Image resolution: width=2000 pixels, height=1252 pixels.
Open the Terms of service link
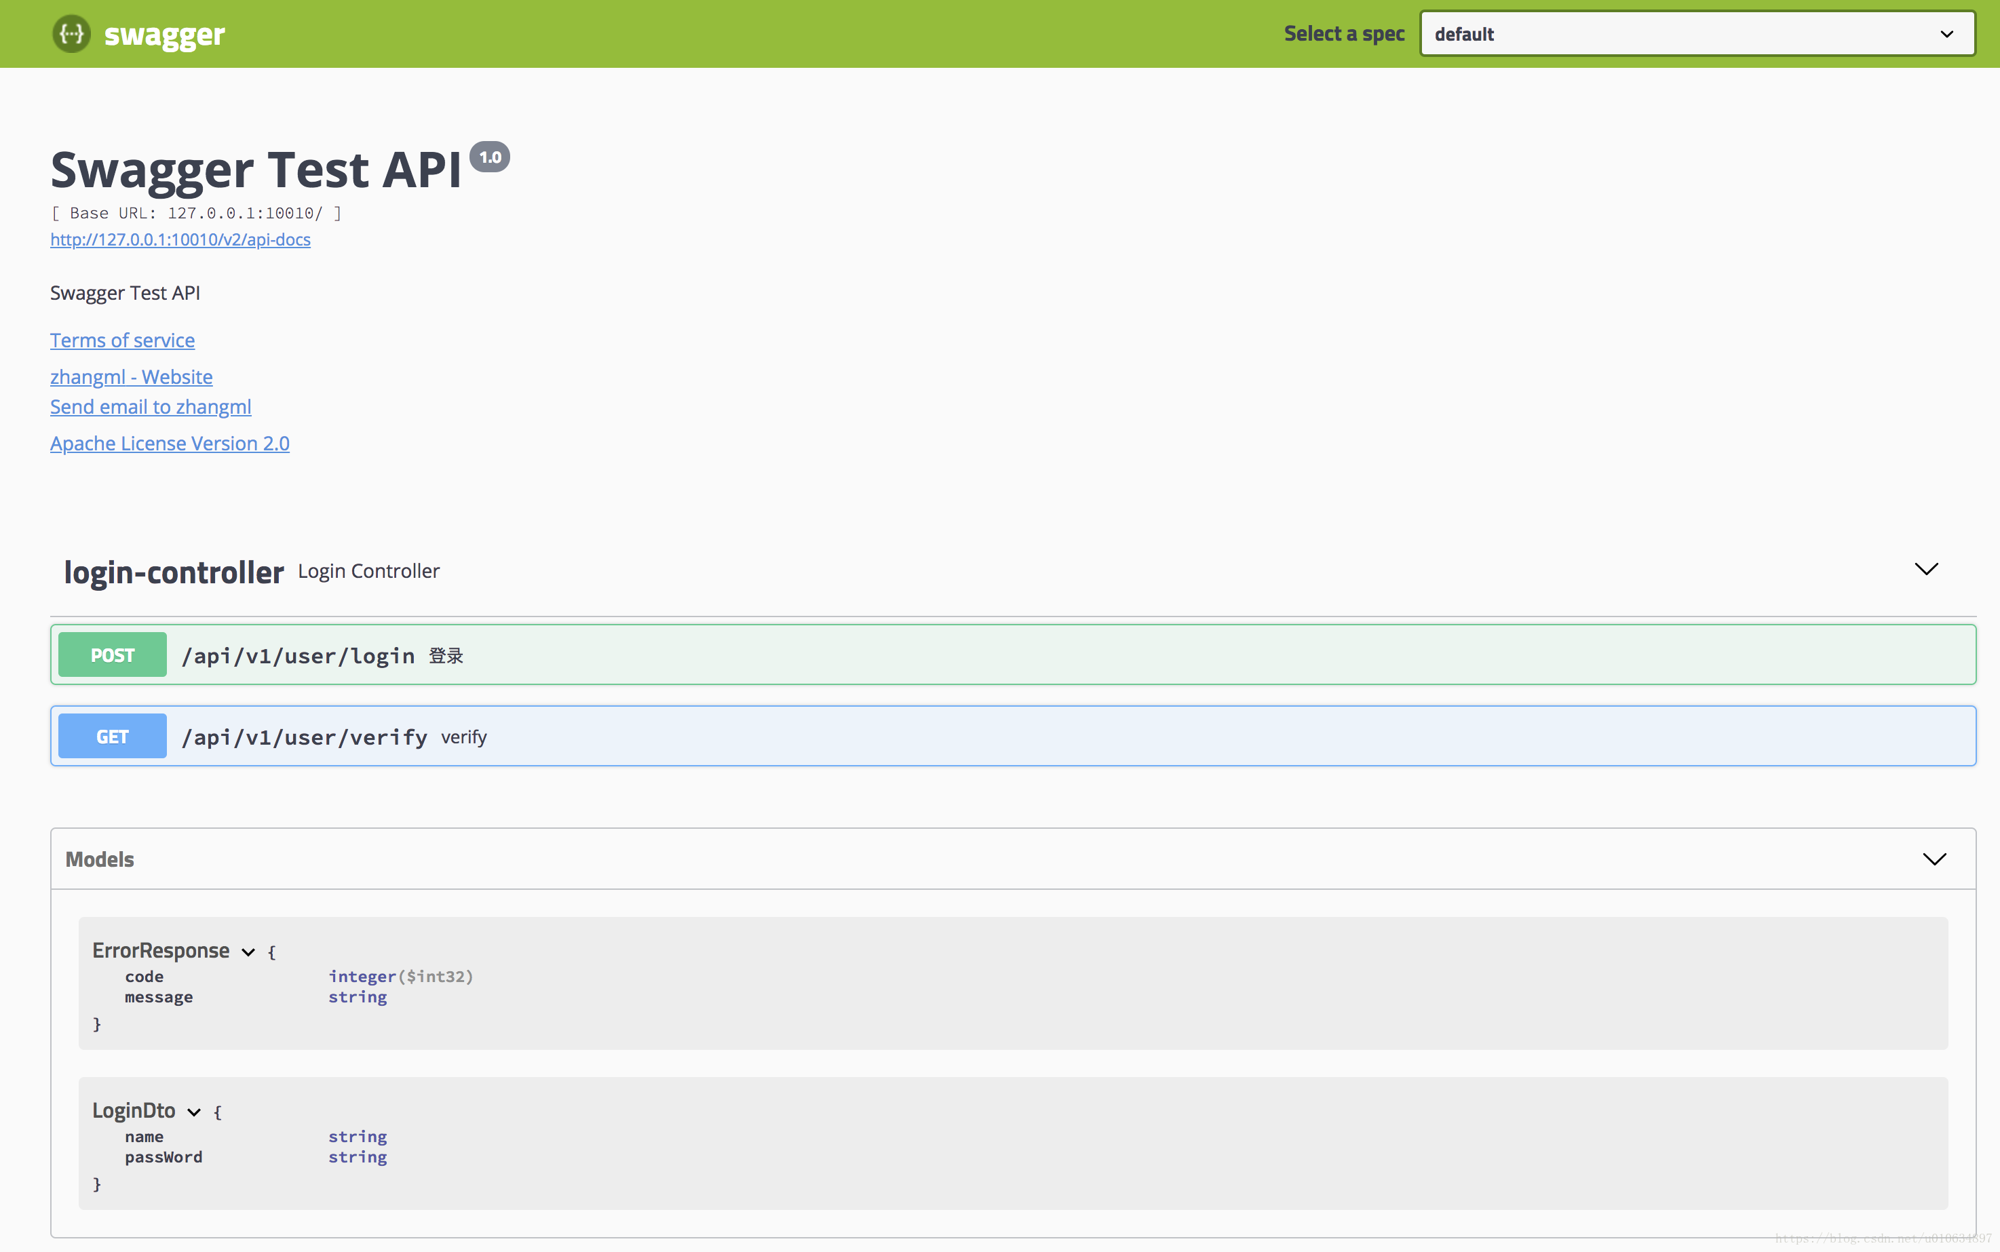point(123,340)
